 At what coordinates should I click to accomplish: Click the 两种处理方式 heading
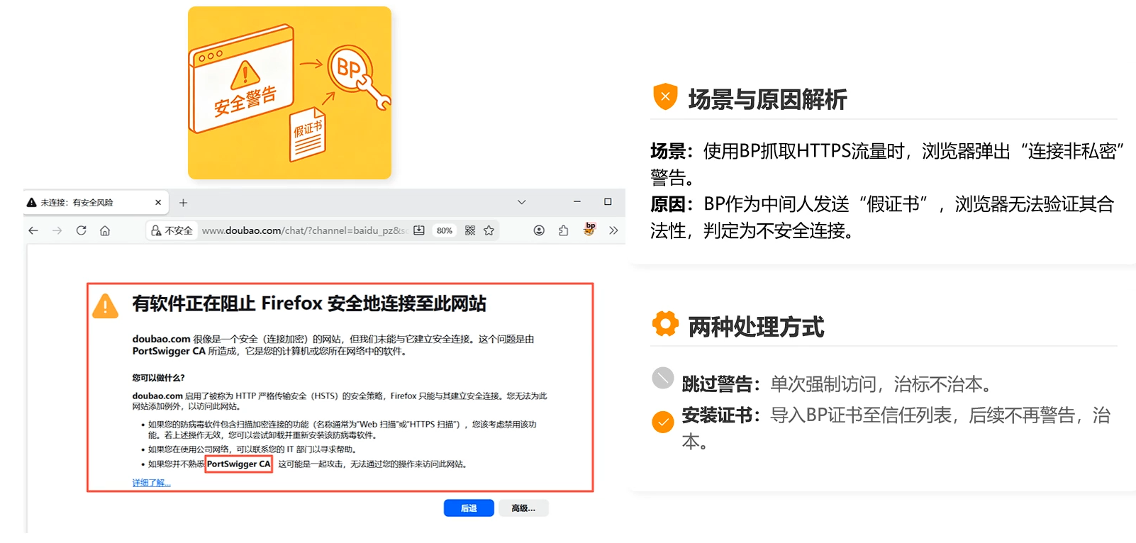pos(756,327)
